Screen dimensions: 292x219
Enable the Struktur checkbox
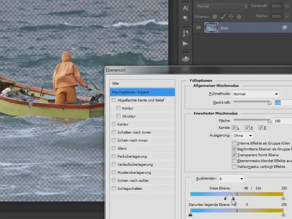tap(118, 116)
